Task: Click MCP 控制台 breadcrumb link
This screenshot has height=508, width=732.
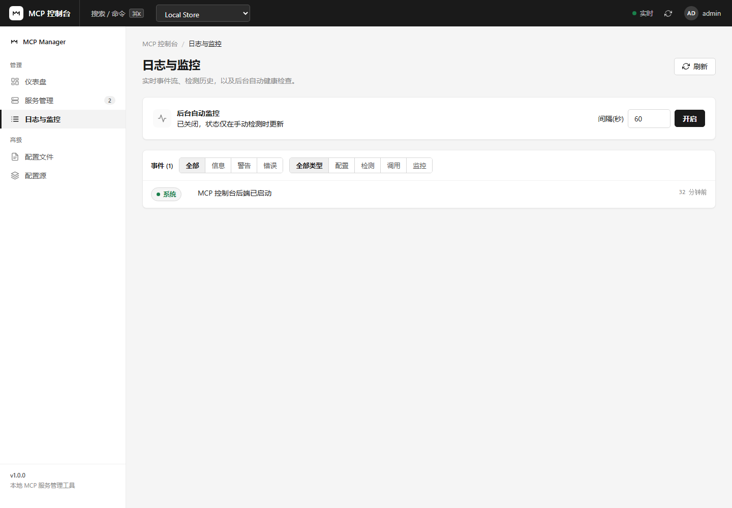Action: coord(160,44)
